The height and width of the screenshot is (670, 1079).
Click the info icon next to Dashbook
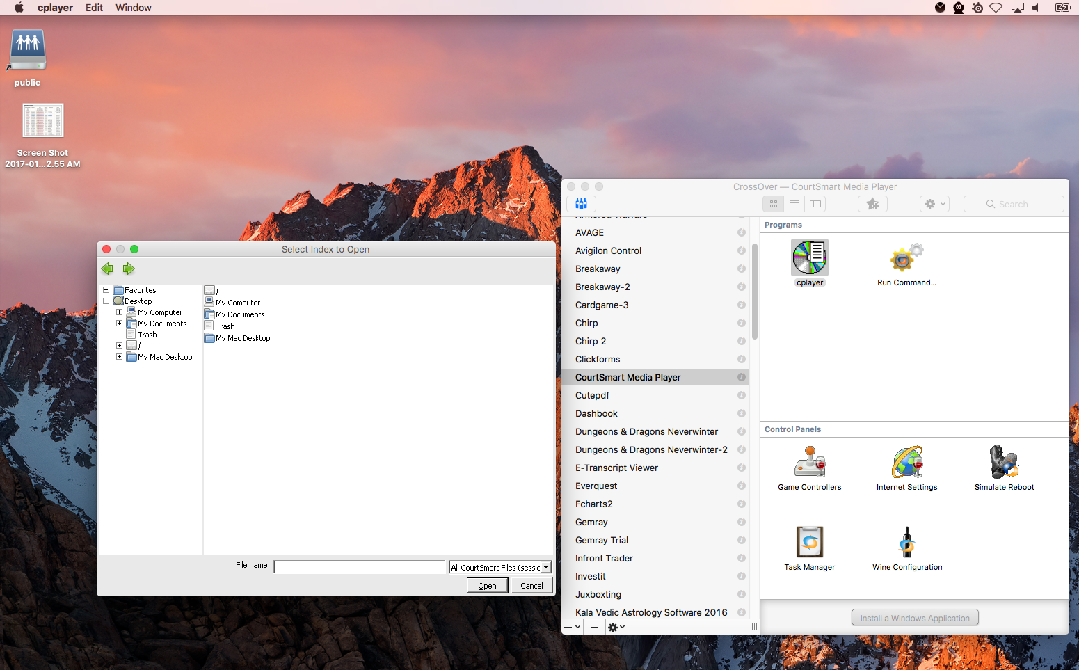point(742,413)
